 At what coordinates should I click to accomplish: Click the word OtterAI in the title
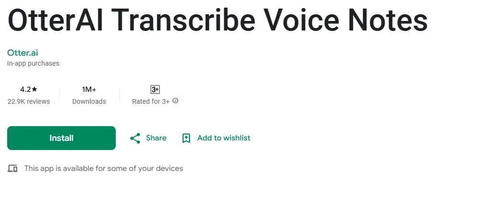(55, 20)
